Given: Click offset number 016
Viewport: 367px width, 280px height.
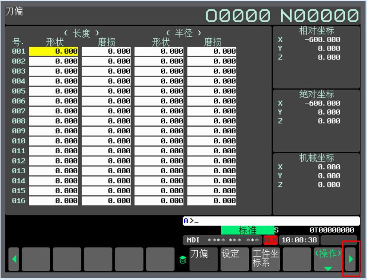Looking at the screenshot, I should tap(19, 201).
